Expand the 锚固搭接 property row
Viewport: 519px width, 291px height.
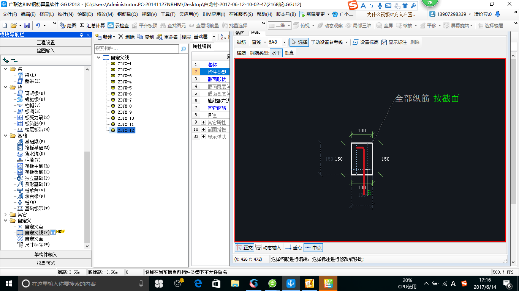tap(204, 130)
